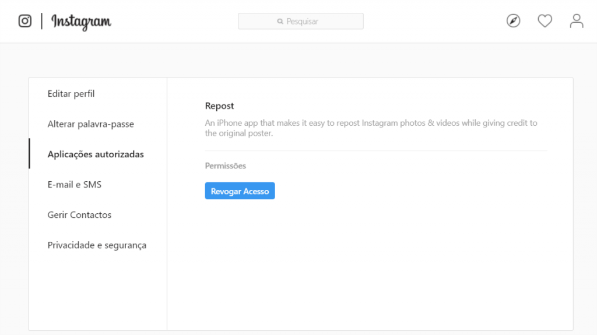Image resolution: width=597 pixels, height=335 pixels.
Task: Open E-mail e SMS settings
Action: pos(74,185)
